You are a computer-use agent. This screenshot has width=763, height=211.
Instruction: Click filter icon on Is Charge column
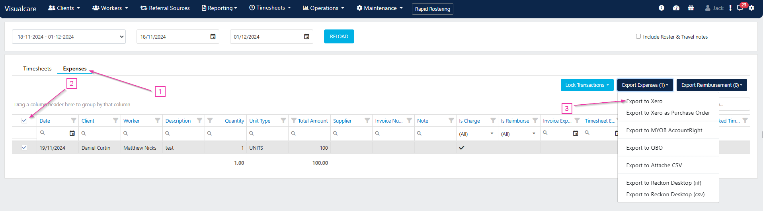point(493,120)
